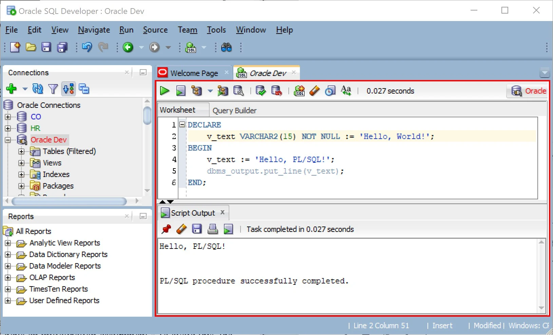
Task: Expand the CO connection node
Action: click(8, 117)
